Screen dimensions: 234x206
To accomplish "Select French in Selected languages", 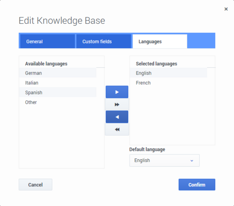I will pyautogui.click(x=168, y=83).
